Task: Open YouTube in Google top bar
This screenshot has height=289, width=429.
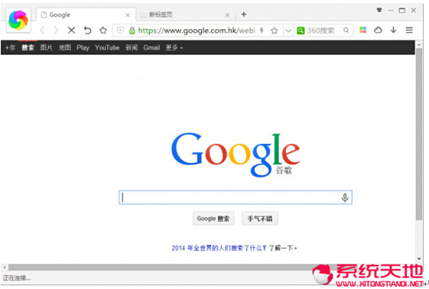Action: tap(107, 47)
